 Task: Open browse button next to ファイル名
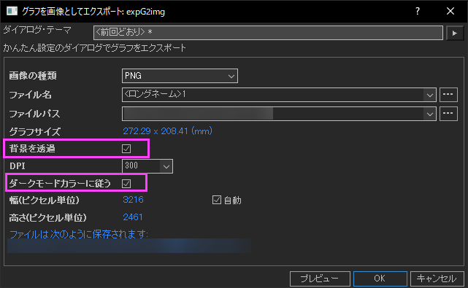[448, 95]
